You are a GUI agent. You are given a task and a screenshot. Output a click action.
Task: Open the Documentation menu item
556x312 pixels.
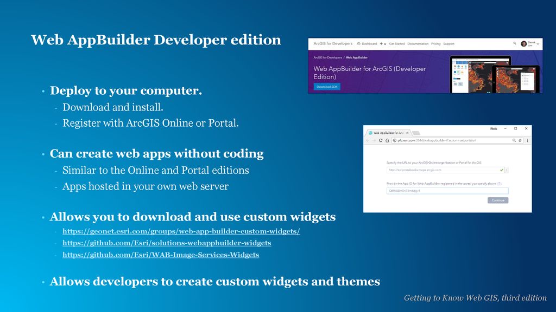(418, 44)
